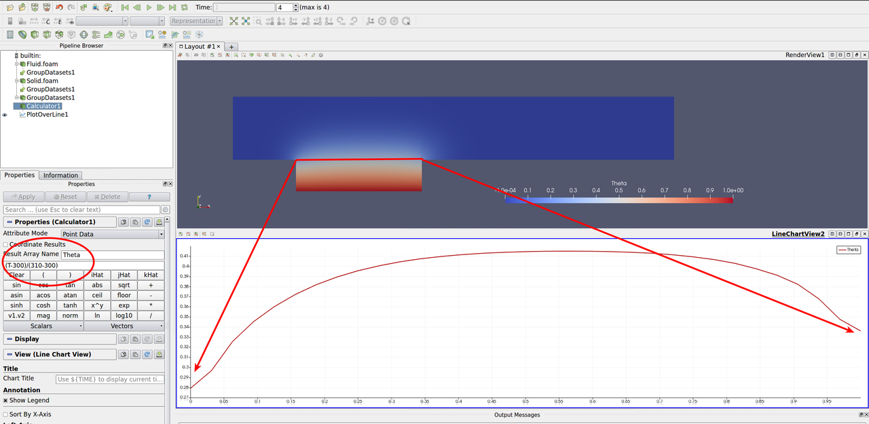
Task: Play the animation
Action: pyautogui.click(x=149, y=7)
